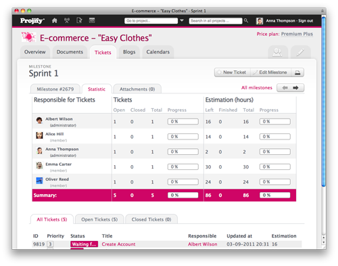Click the print icon next to Edit Milestone
The height and width of the screenshot is (266, 338).
click(297, 72)
